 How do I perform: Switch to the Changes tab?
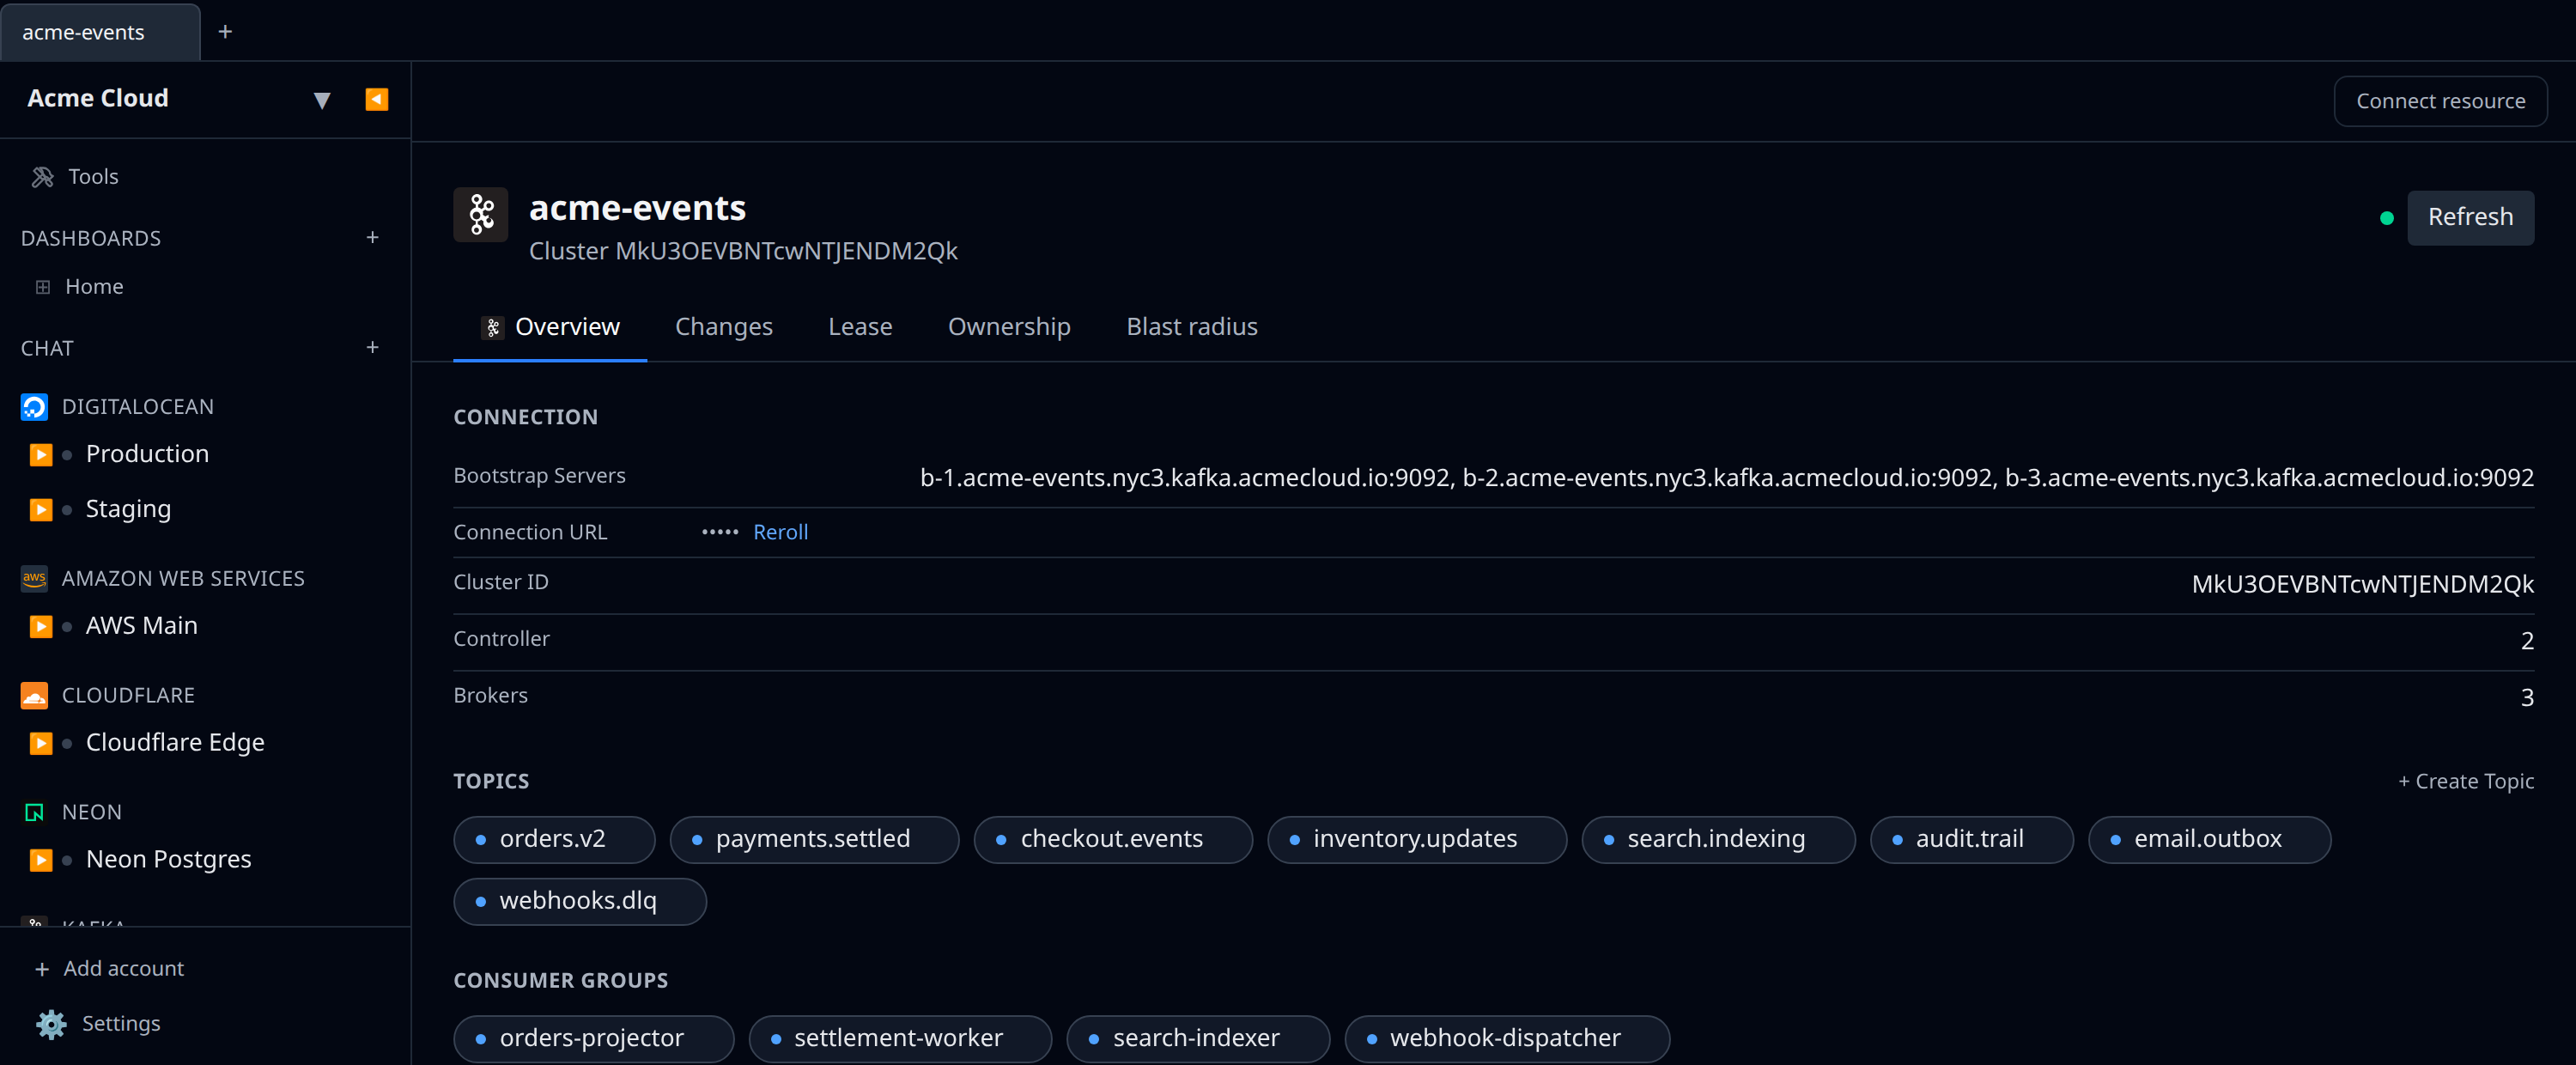pos(723,327)
